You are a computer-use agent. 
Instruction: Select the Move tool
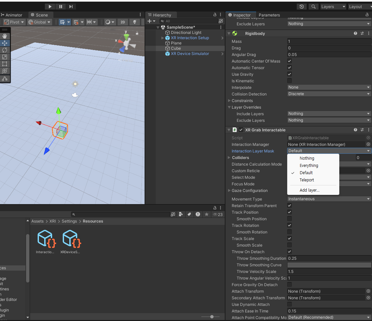pyautogui.click(x=5, y=43)
